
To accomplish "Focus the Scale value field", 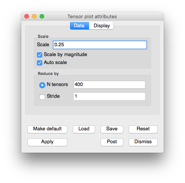I will pos(100,45).
